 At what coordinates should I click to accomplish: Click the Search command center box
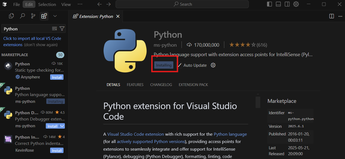[x=182, y=4]
